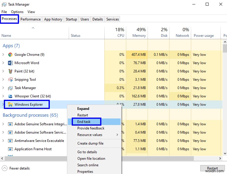The height and width of the screenshot is (174, 227).
Task: Click the Application Frame Host icon
Action: point(10,149)
